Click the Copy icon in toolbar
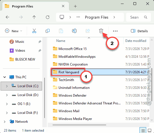This screenshot has width=154, height=133. 48,31
